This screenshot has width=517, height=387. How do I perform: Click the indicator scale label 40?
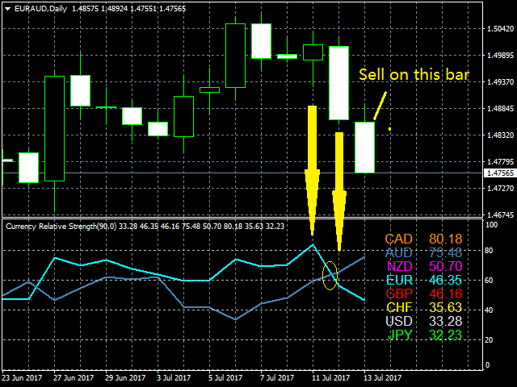click(x=490, y=310)
